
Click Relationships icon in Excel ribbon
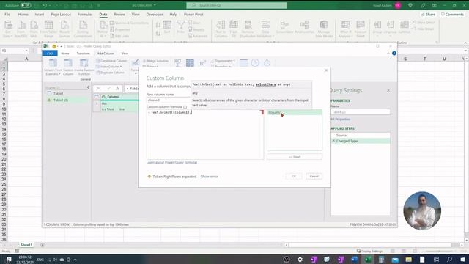click(x=304, y=27)
